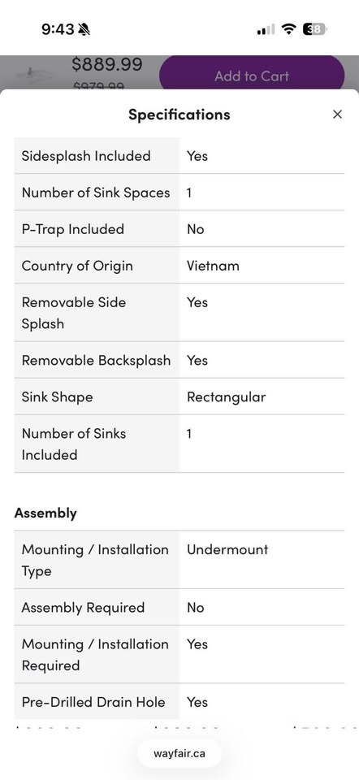Select the Sink Shape Rectangular row

(179, 396)
